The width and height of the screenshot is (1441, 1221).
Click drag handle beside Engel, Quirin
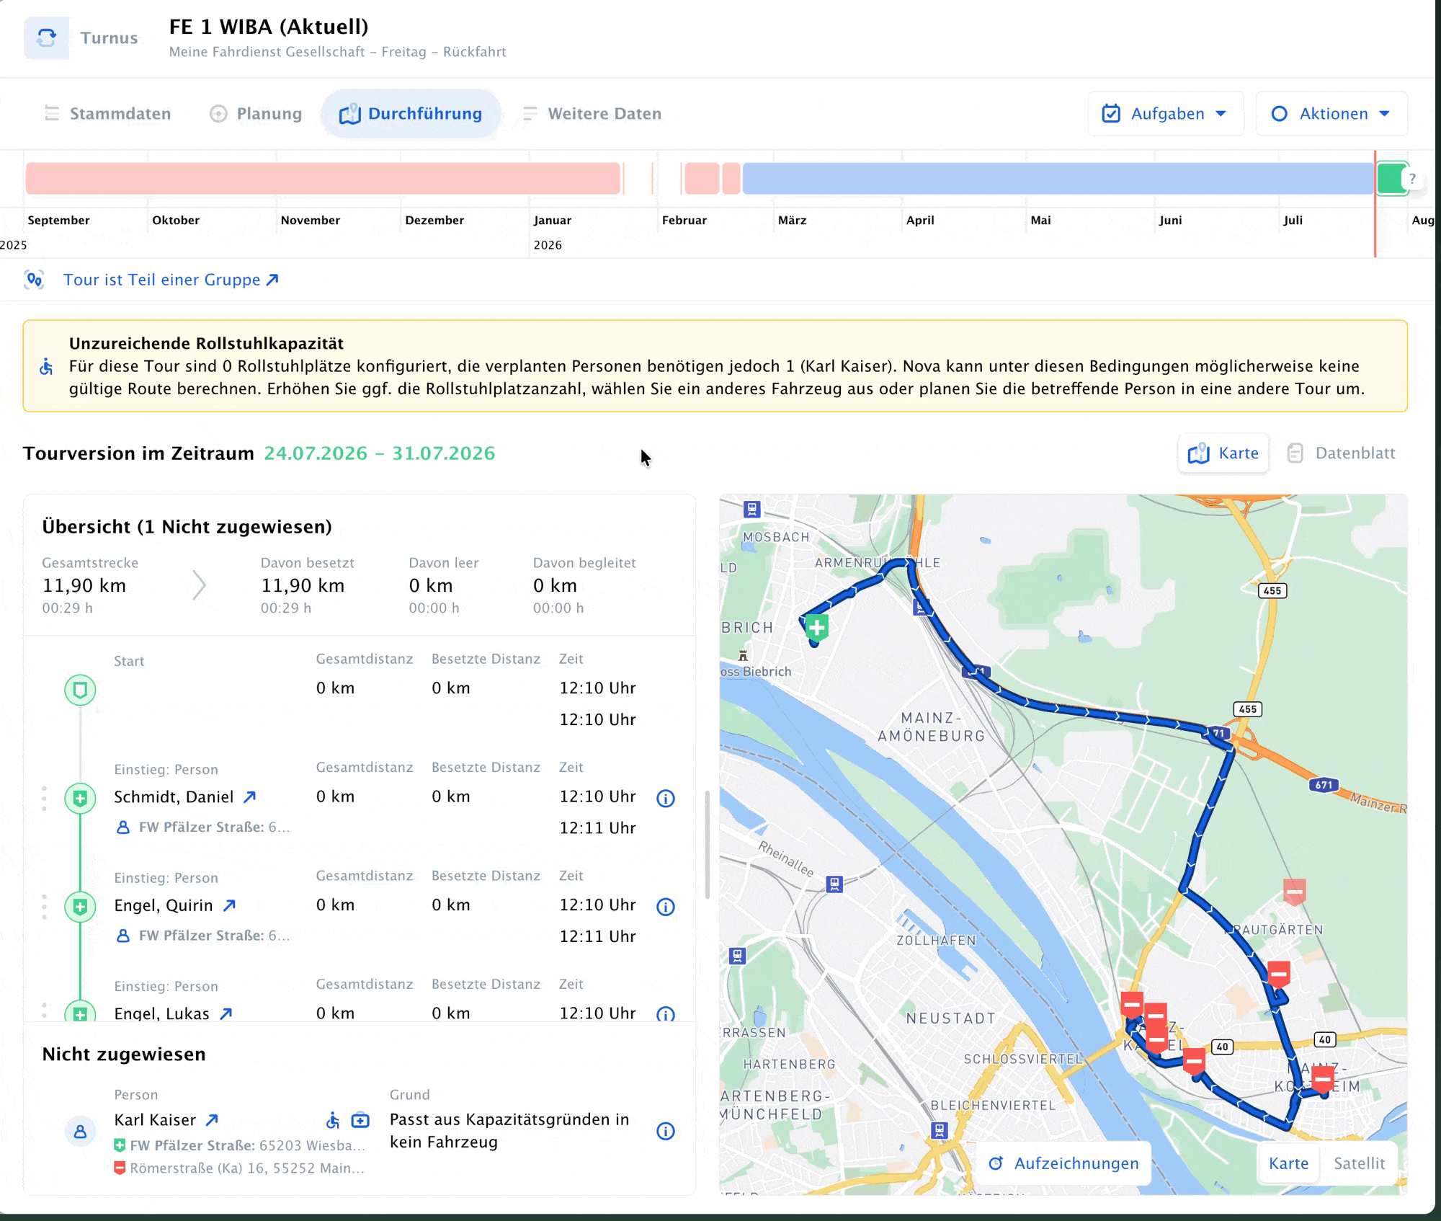point(45,906)
